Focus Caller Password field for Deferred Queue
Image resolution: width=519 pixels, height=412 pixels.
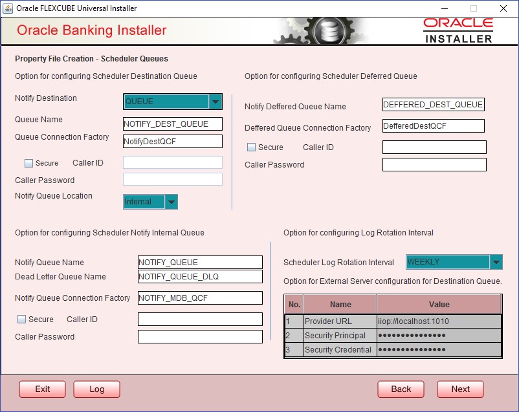click(x=434, y=164)
